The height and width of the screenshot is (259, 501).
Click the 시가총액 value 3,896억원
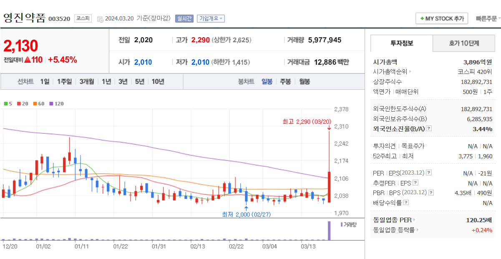tap(478, 62)
